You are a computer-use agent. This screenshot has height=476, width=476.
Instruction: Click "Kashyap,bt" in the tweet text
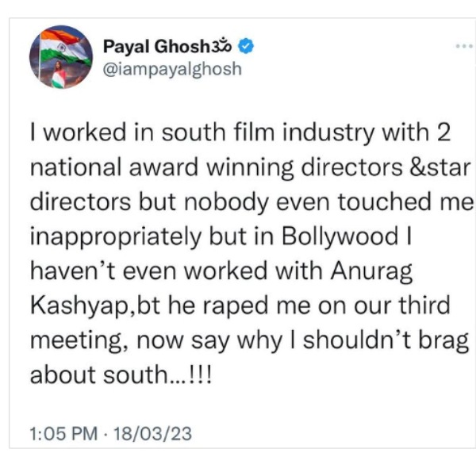[x=93, y=305]
